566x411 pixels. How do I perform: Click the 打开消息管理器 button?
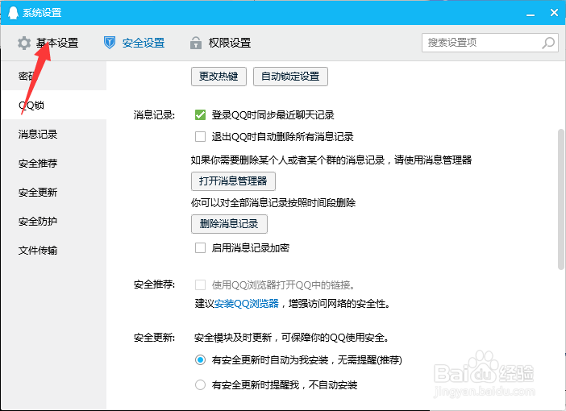pos(233,181)
